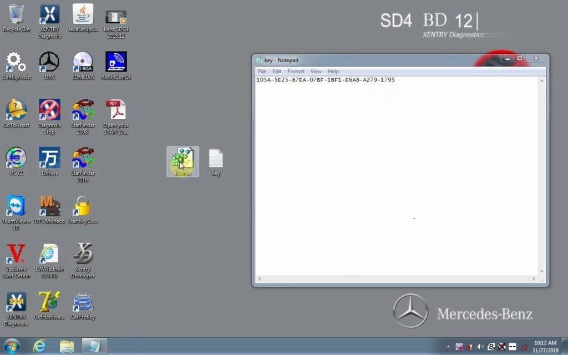Show hidden system tray icons
Screen dimensions: 568x355
[448, 347]
